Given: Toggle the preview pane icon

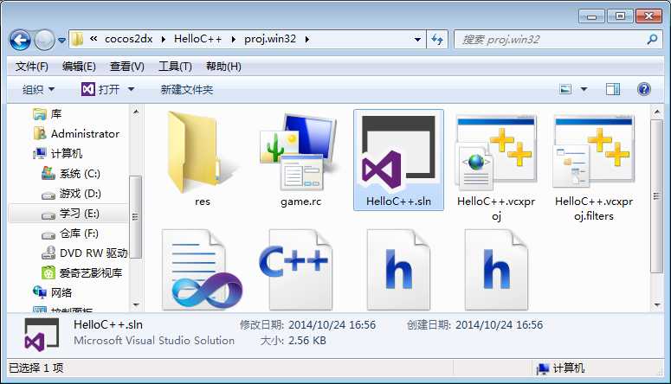Looking at the screenshot, I should click(x=613, y=89).
